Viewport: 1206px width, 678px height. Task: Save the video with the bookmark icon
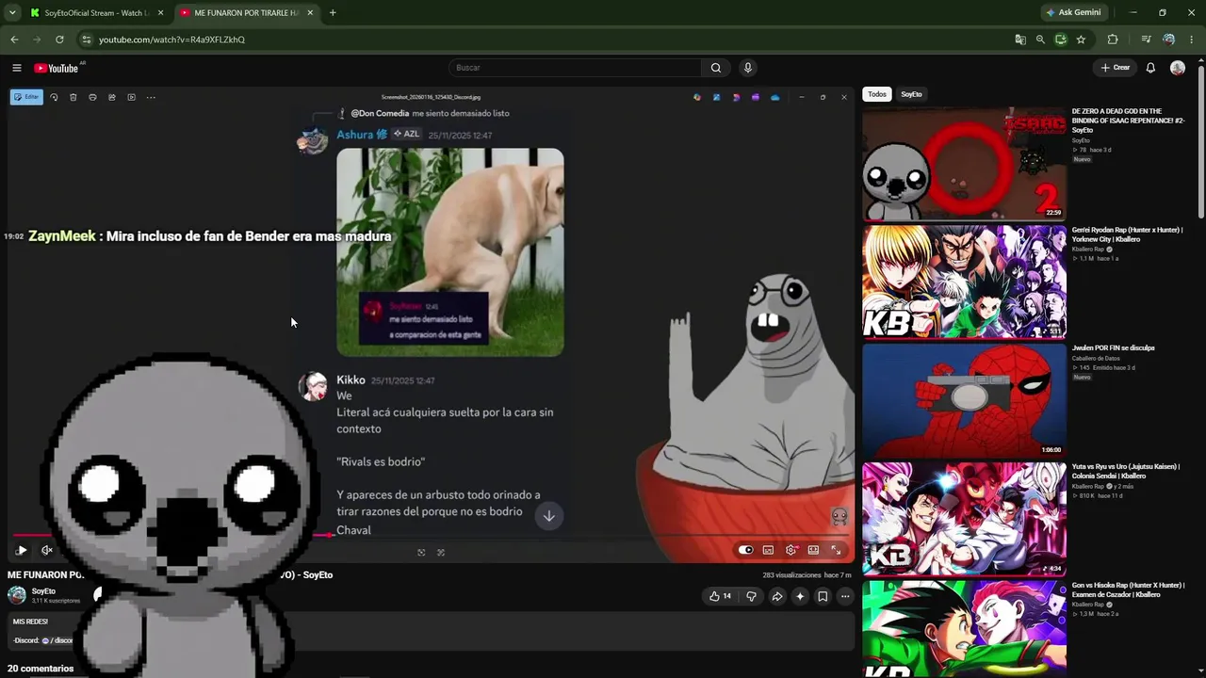pyautogui.click(x=823, y=596)
